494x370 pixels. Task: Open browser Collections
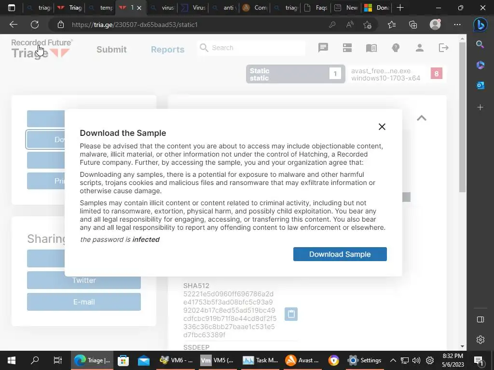(413, 25)
